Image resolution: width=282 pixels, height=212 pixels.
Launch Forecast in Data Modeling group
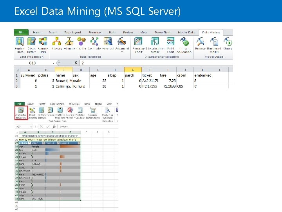[108, 44]
